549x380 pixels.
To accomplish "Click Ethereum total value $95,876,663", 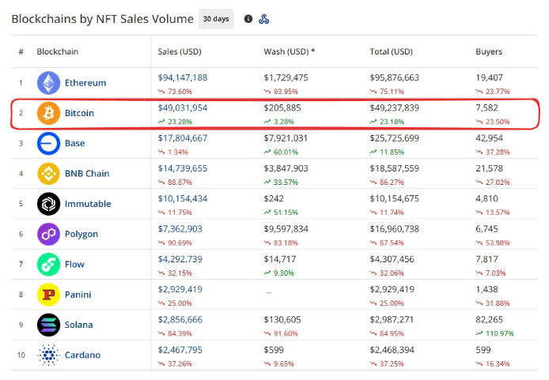I will (x=395, y=77).
